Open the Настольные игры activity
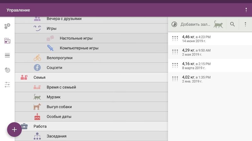This screenshot has width=252, height=141. click(91, 38)
